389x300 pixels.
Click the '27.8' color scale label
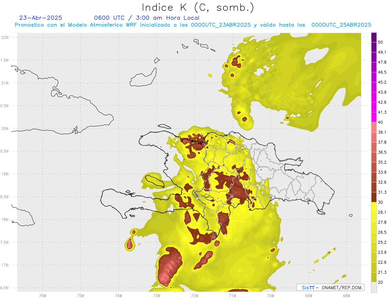[382, 222]
